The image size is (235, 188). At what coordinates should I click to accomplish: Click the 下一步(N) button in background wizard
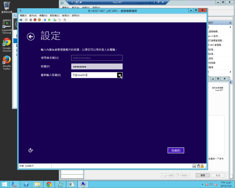pyautogui.click(x=183, y=175)
